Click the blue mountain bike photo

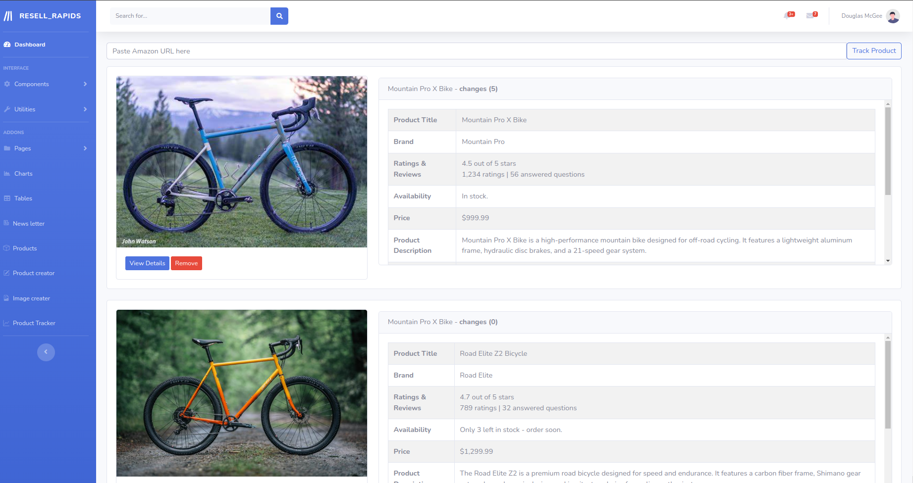pyautogui.click(x=242, y=162)
